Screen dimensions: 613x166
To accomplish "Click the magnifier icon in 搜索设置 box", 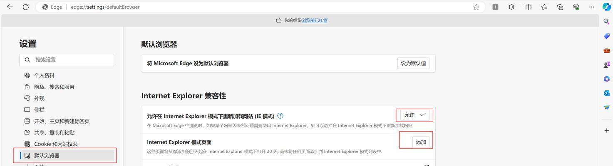I will [27, 60].
